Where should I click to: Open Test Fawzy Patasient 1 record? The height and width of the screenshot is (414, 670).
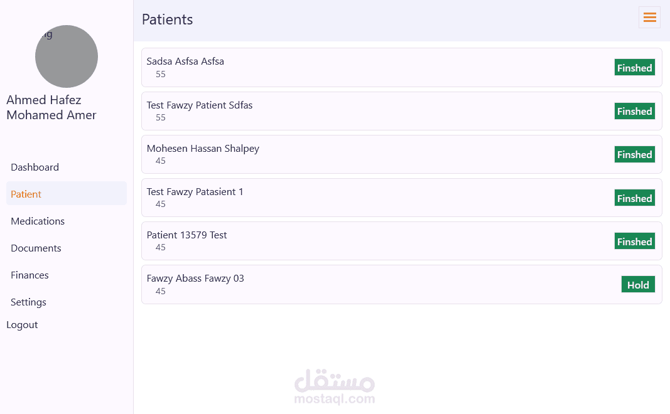tap(195, 192)
